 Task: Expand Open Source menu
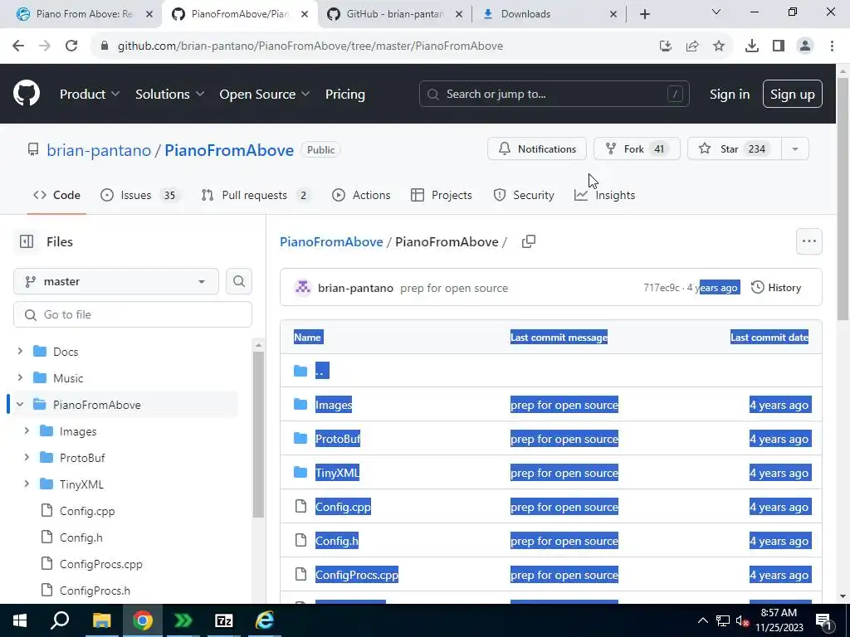pyautogui.click(x=265, y=94)
